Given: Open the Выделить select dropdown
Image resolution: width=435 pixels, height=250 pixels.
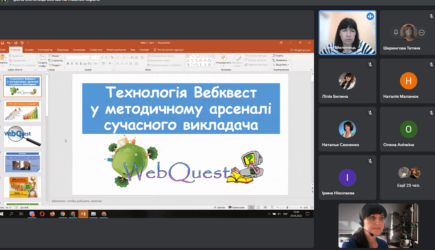Looking at the screenshot, I should tap(281, 65).
